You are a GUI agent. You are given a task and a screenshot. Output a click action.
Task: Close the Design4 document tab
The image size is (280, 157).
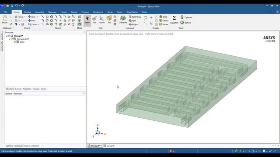coord(101,146)
